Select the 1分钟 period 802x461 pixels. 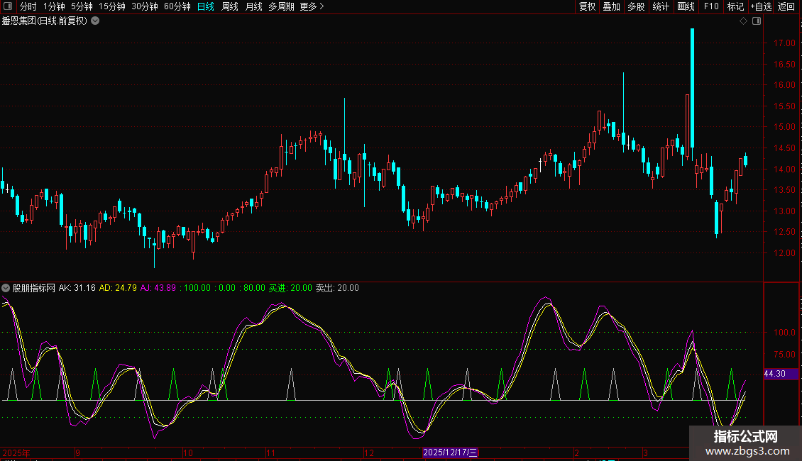54,6
